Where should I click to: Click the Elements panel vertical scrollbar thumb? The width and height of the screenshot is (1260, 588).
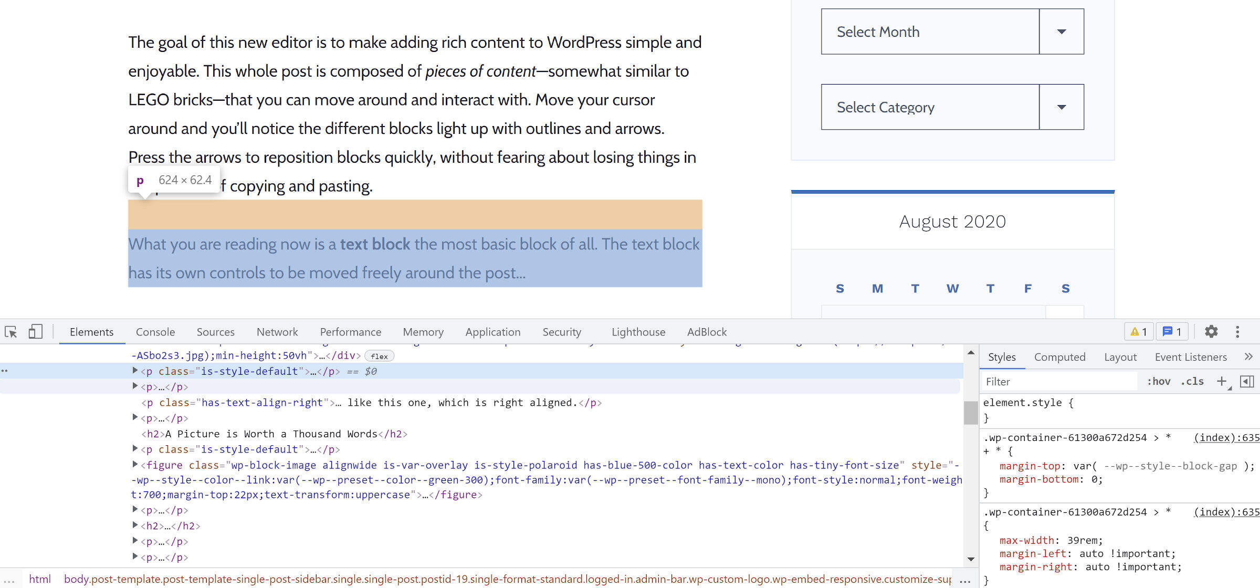971,412
